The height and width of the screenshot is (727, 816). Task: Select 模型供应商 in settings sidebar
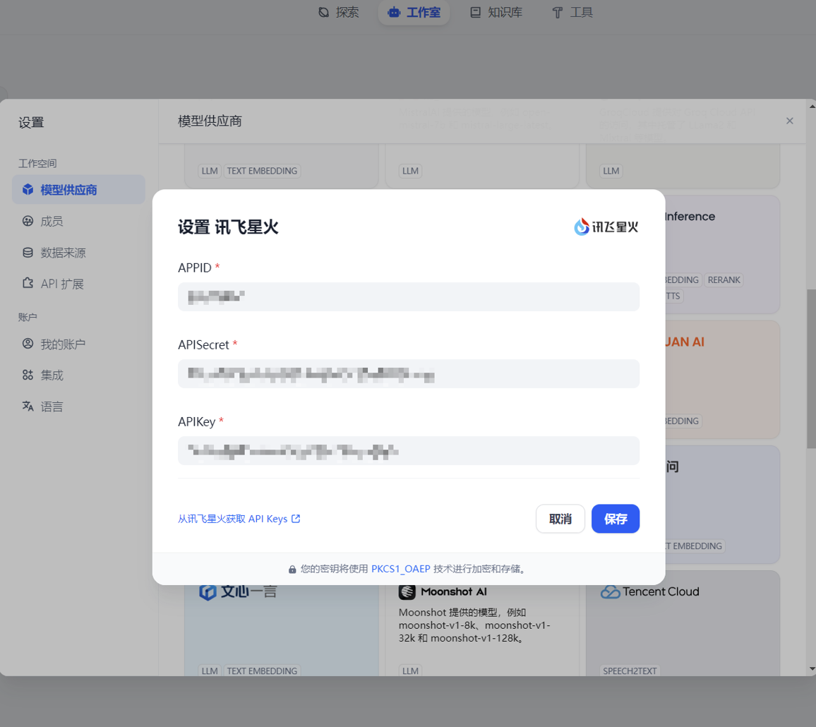point(78,190)
